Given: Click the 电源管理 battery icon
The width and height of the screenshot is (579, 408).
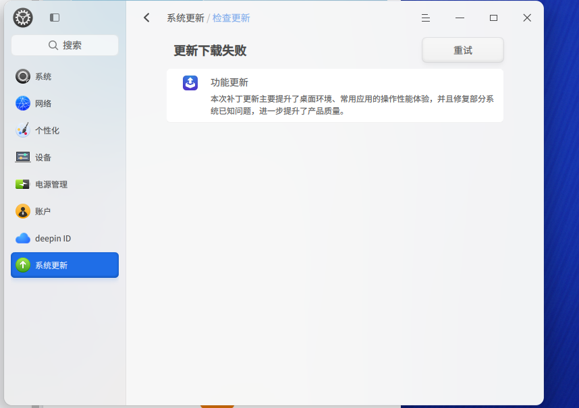Looking at the screenshot, I should [x=23, y=184].
